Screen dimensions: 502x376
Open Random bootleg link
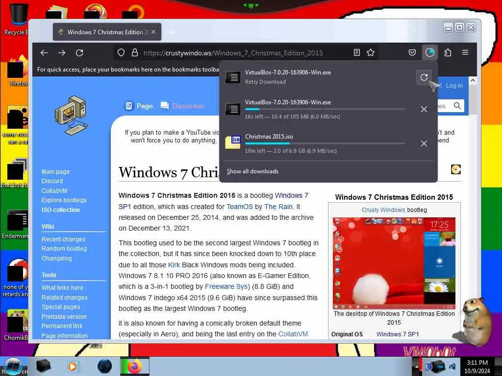point(64,249)
